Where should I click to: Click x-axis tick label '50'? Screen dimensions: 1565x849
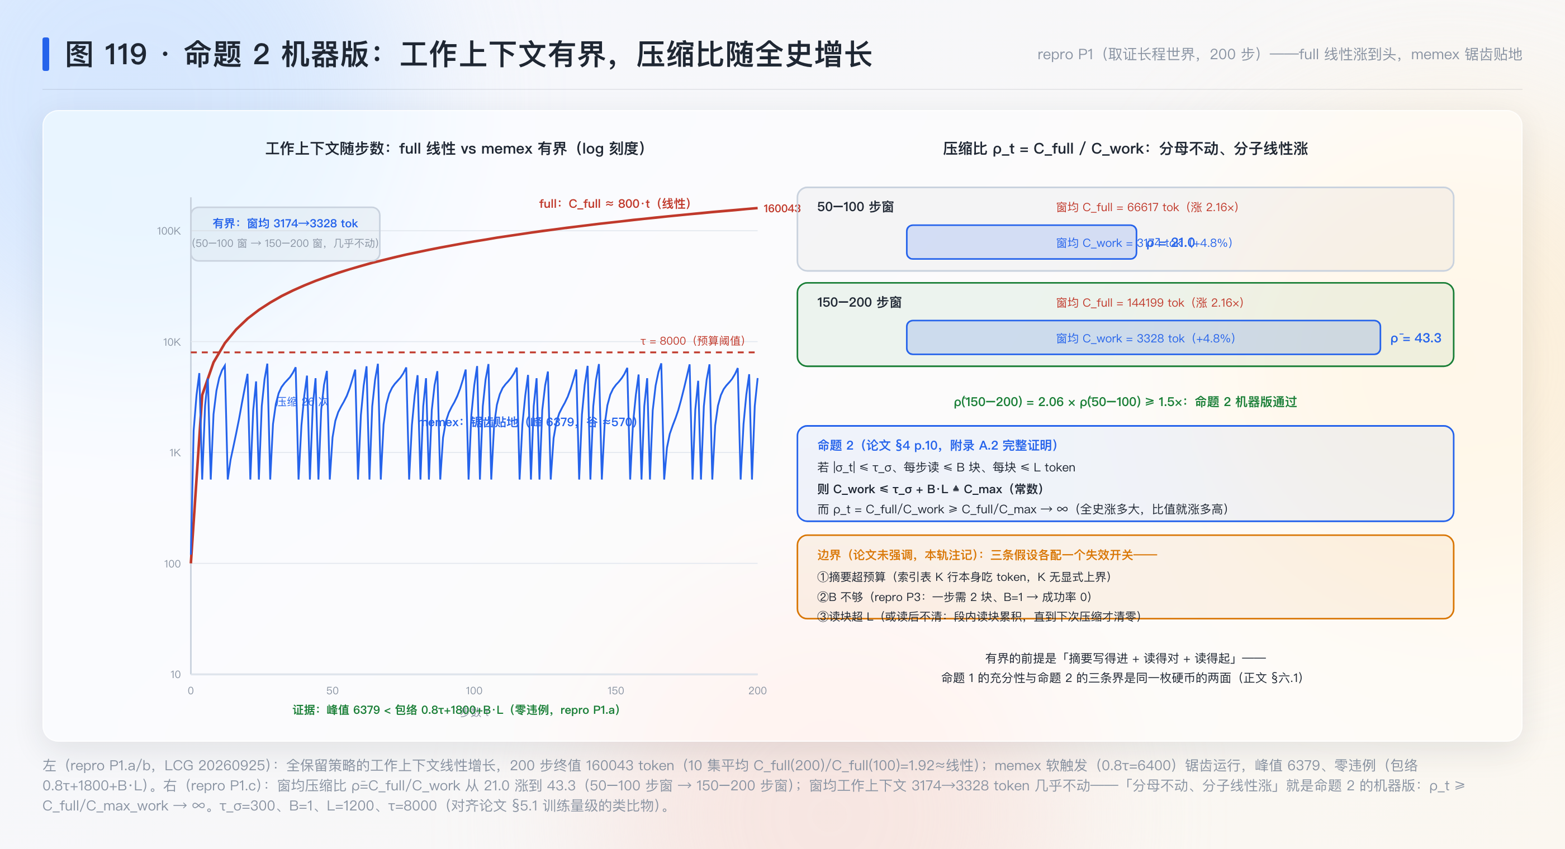point(333,690)
